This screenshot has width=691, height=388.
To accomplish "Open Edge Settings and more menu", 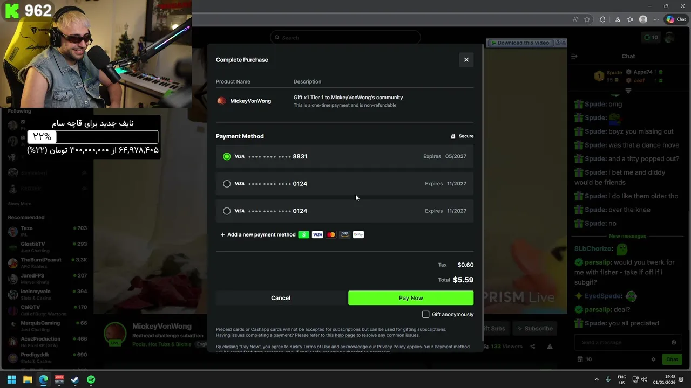I will (656, 19).
